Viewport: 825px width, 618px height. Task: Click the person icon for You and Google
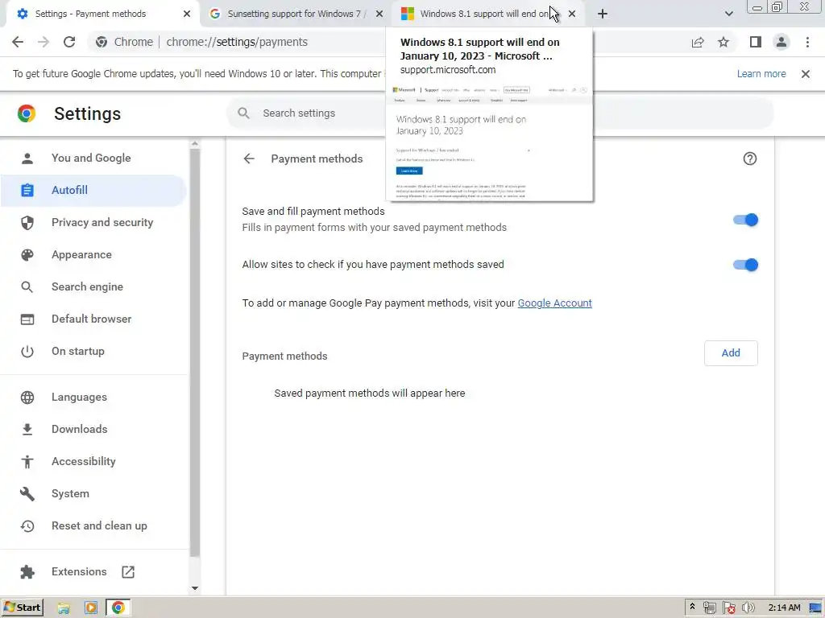coord(27,159)
